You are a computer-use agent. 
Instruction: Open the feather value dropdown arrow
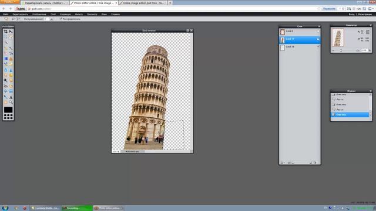[52, 19]
